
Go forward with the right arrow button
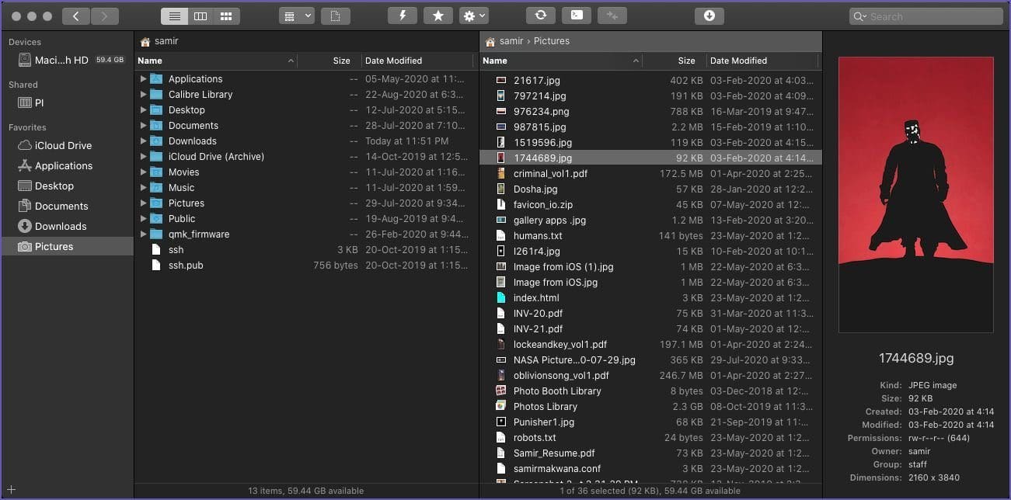tap(105, 16)
